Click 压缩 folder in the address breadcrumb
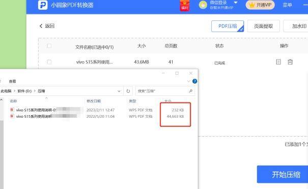Image resolution: width=308 pixels, height=189 pixels. coord(41,91)
